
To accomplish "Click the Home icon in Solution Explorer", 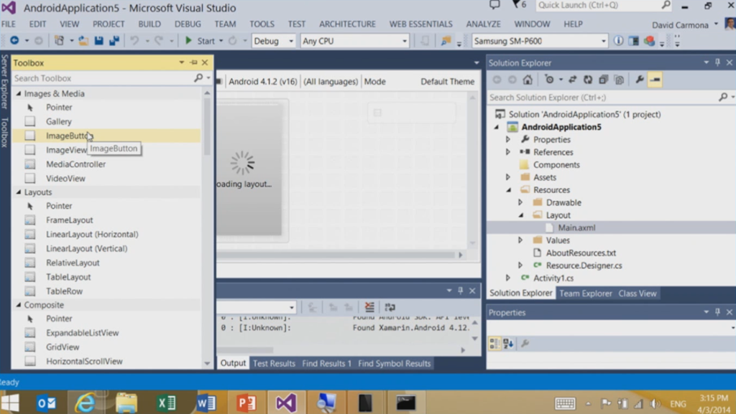I will 528,80.
